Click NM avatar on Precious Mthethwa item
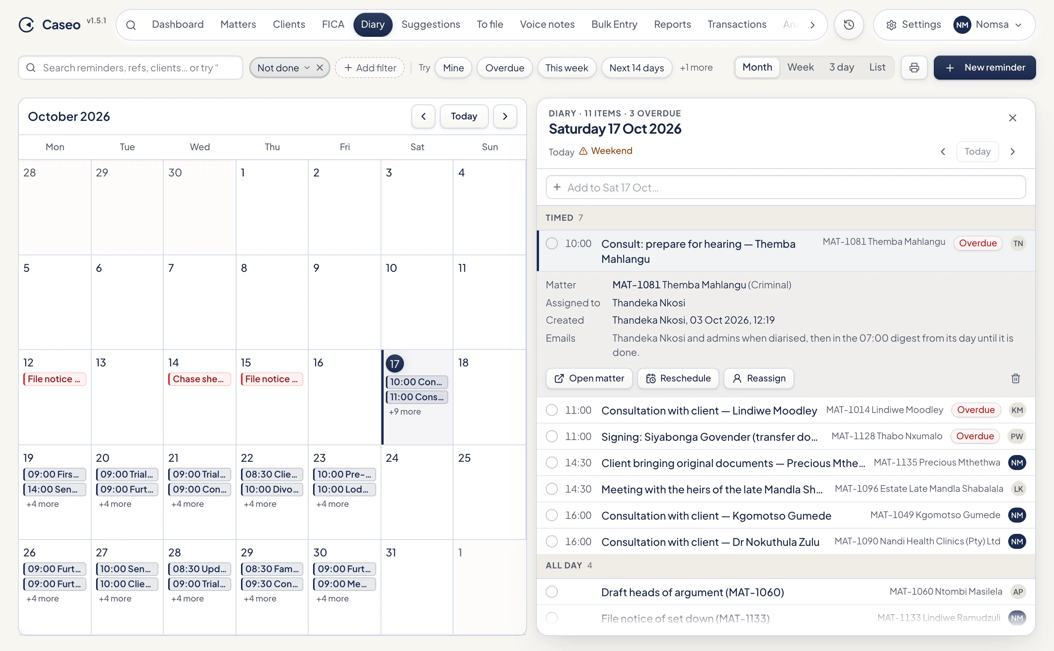The image size is (1054, 651). point(1017,463)
